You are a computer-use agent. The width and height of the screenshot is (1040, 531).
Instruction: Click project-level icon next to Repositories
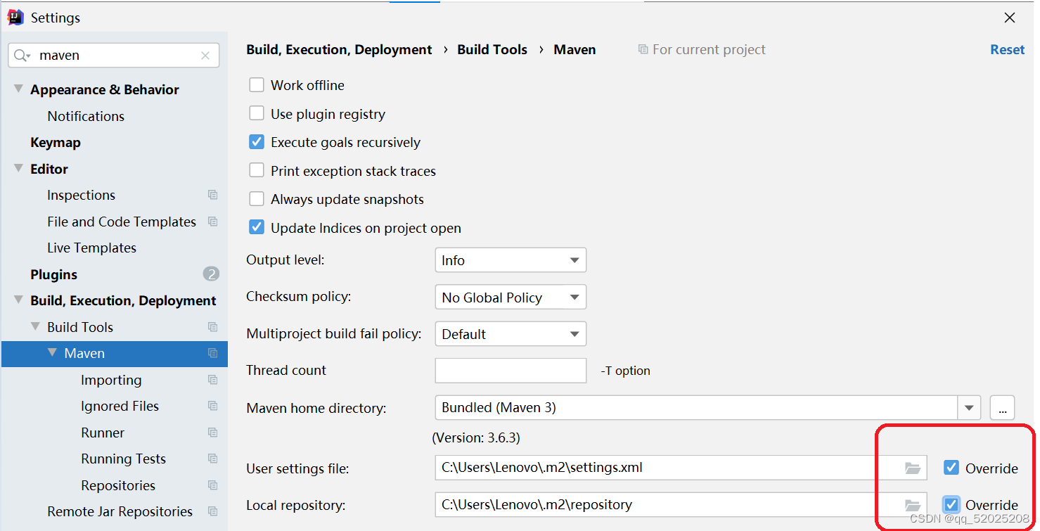click(212, 485)
